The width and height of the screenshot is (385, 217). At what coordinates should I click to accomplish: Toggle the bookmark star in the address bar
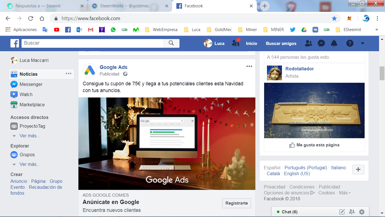(x=334, y=18)
